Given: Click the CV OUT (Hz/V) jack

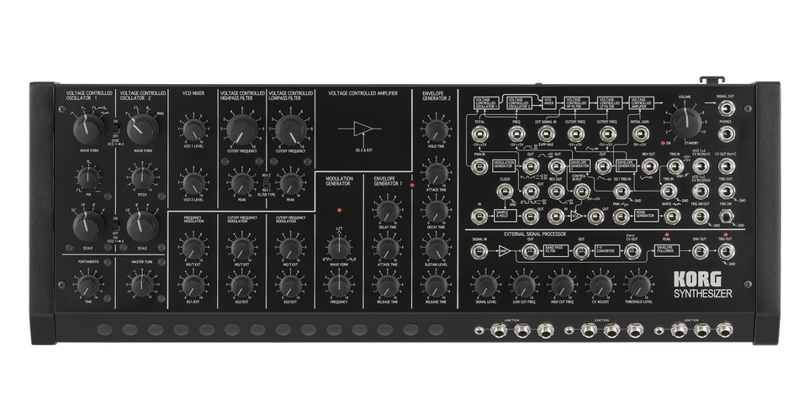Looking at the screenshot, I should pos(727,166).
